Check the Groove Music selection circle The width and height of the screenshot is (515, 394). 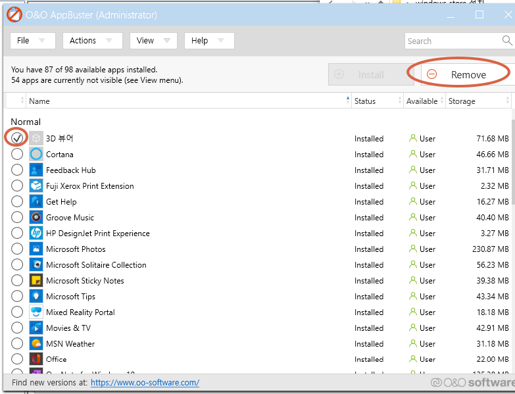coord(17,217)
